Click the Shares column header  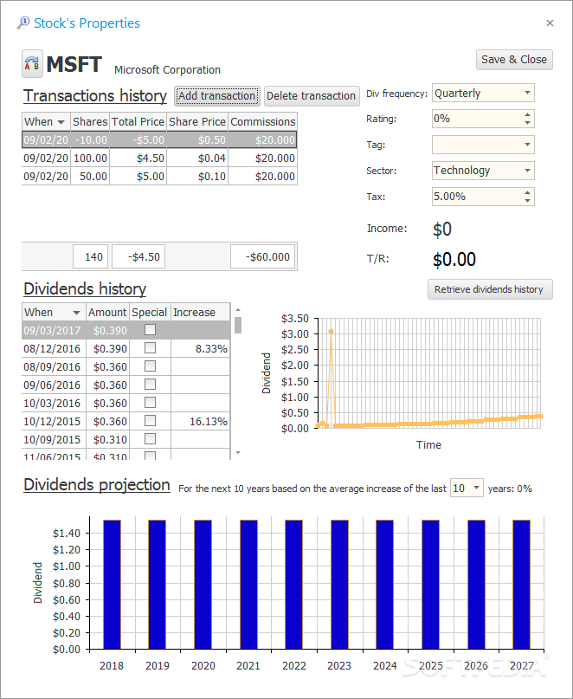pyautogui.click(x=90, y=122)
